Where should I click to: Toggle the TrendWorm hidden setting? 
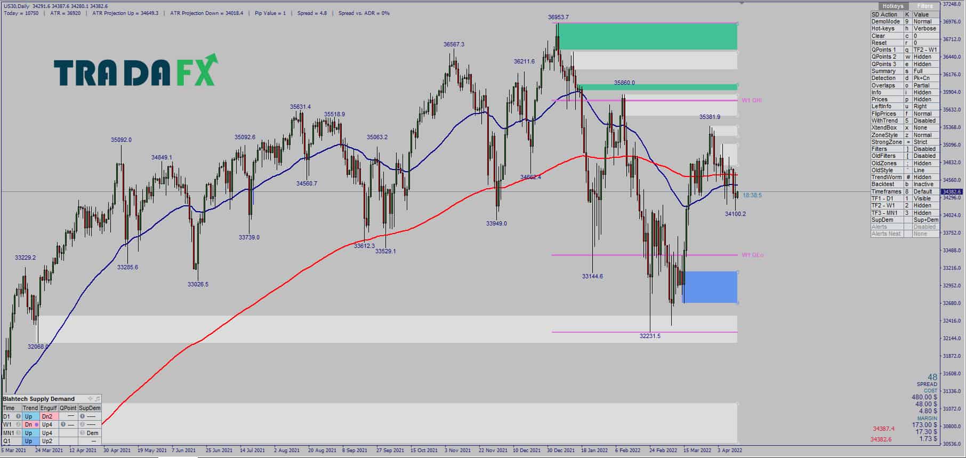point(905,177)
